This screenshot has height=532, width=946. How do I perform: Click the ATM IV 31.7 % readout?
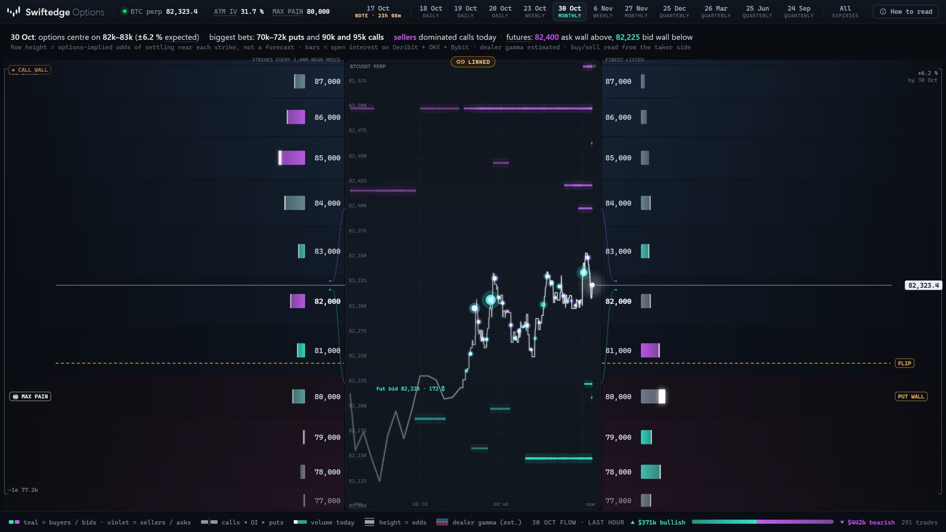click(x=239, y=11)
